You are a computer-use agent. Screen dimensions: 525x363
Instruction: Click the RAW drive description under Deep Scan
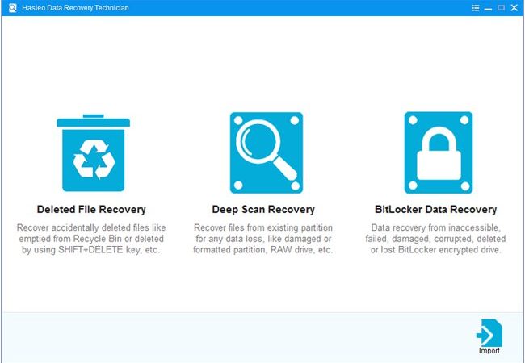[x=263, y=239]
